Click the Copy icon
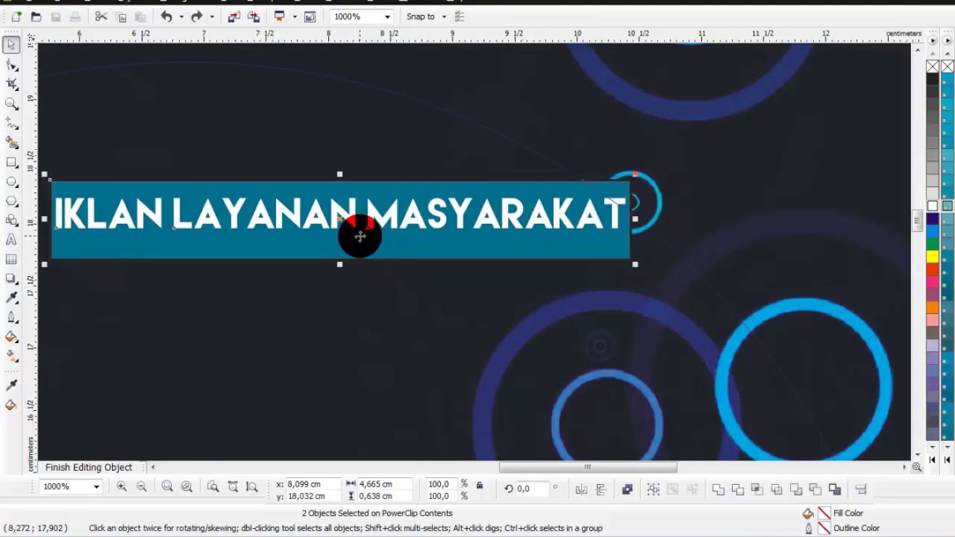 [121, 16]
